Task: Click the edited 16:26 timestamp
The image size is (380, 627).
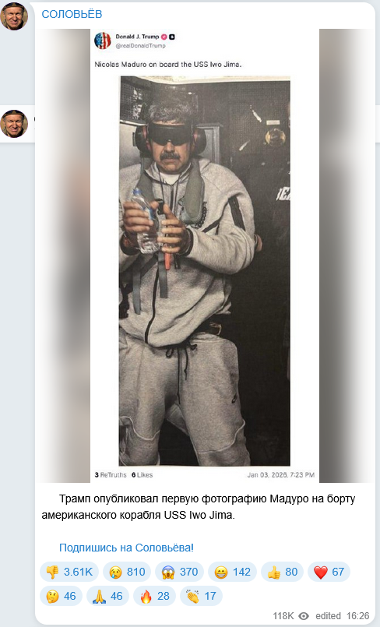Action: tap(343, 616)
